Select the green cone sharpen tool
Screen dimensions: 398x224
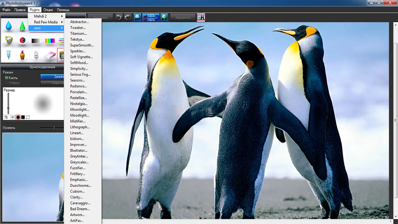tap(22, 26)
